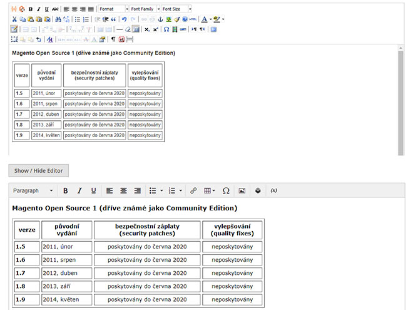Expand bullet list style options in bottom editor
Viewport: 413px width, 310px height.
161,190
